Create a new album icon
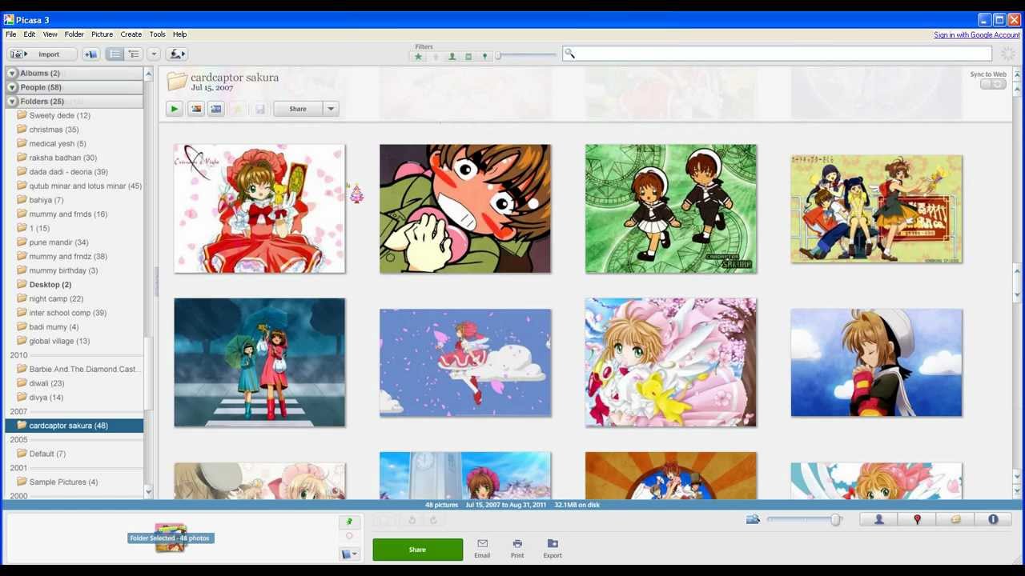The width and height of the screenshot is (1025, 576). click(x=90, y=54)
